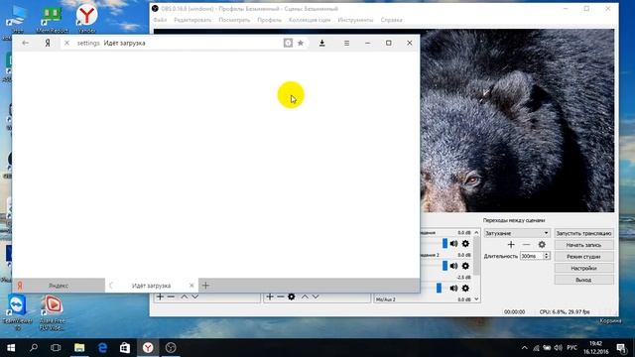The width and height of the screenshot is (635, 357).
Task: Expand the Затухание transition dropdown
Action: tap(517, 233)
